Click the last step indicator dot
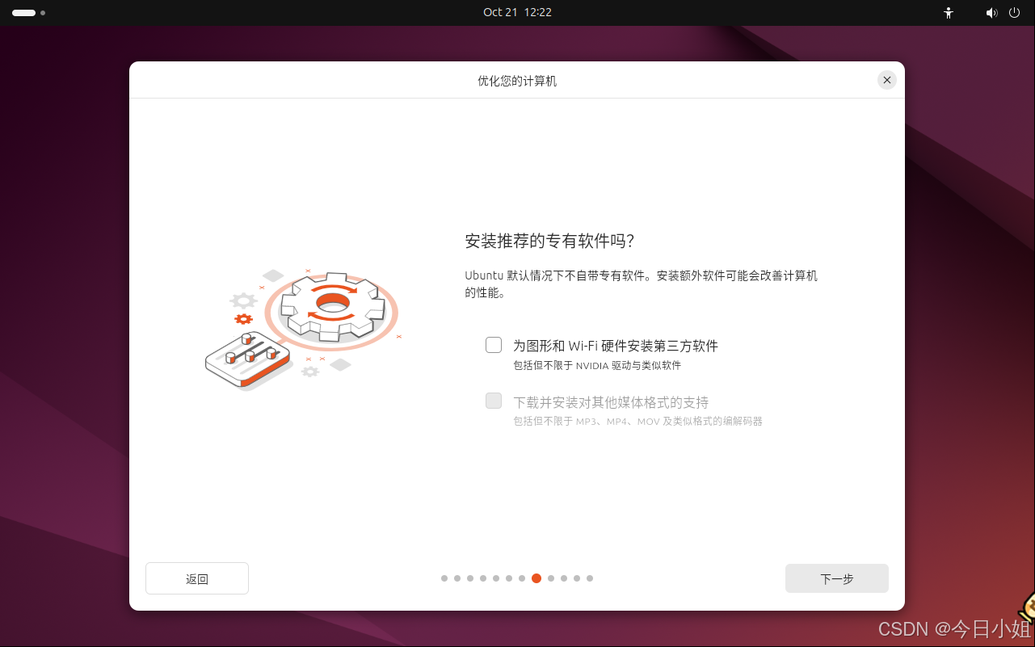Image resolution: width=1035 pixels, height=647 pixels. pyautogui.click(x=590, y=578)
